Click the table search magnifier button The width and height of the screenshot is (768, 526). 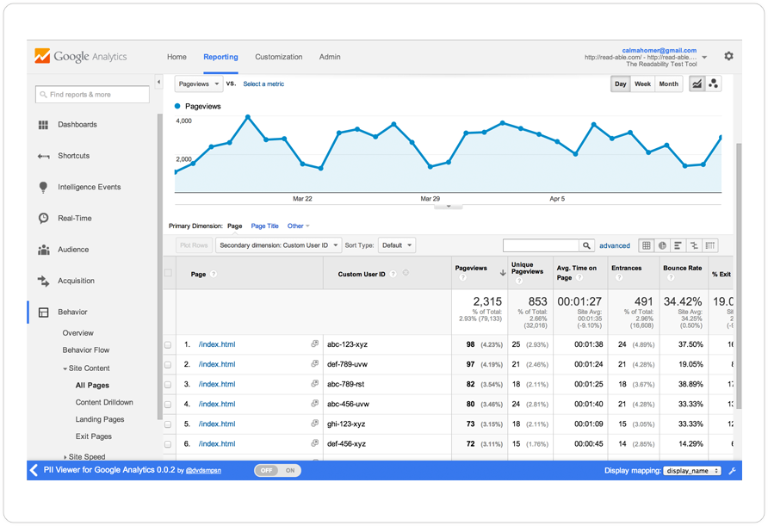point(586,245)
